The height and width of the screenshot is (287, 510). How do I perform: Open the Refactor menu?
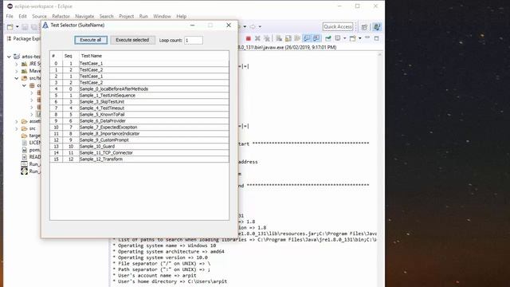[61, 16]
